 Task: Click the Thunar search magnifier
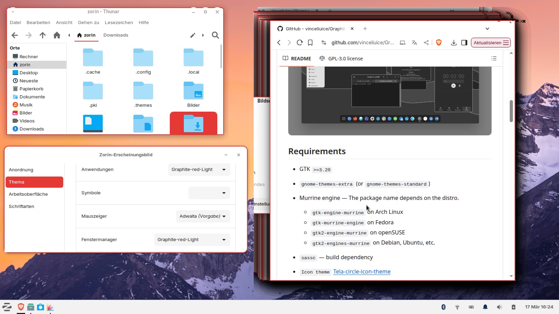[x=215, y=35]
